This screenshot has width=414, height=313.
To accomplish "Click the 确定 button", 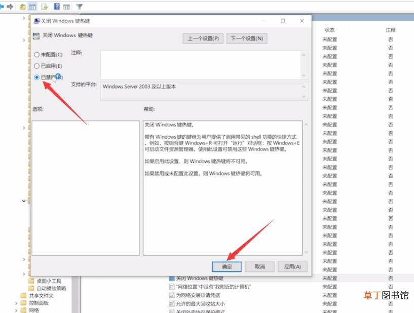I will click(227, 267).
